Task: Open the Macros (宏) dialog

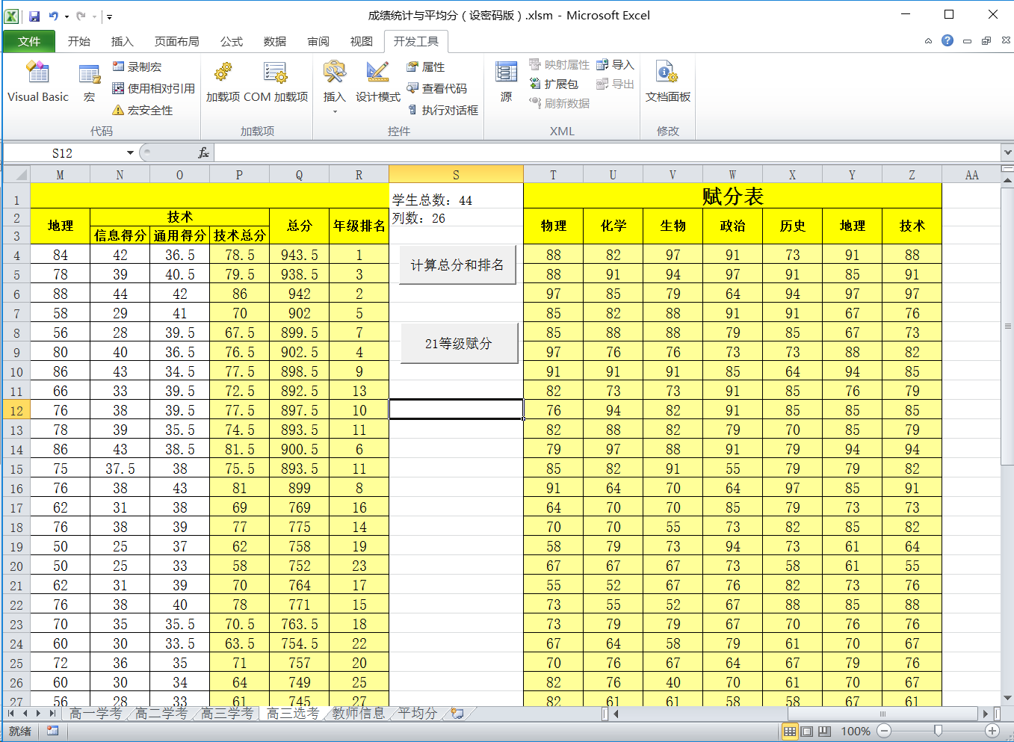Action: click(89, 82)
